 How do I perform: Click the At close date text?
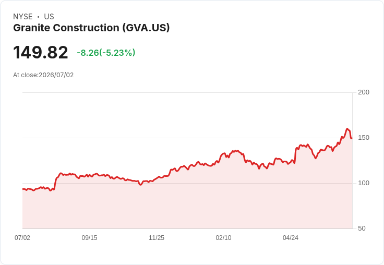[43, 75]
